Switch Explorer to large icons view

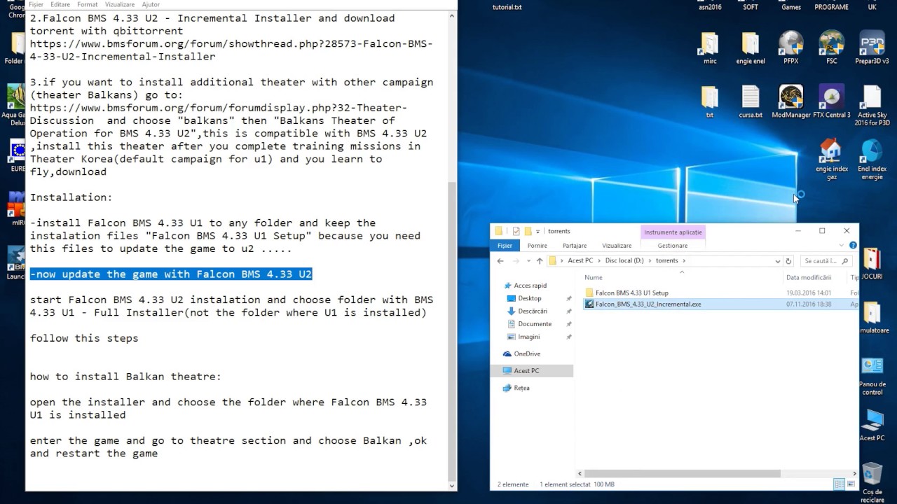850,484
